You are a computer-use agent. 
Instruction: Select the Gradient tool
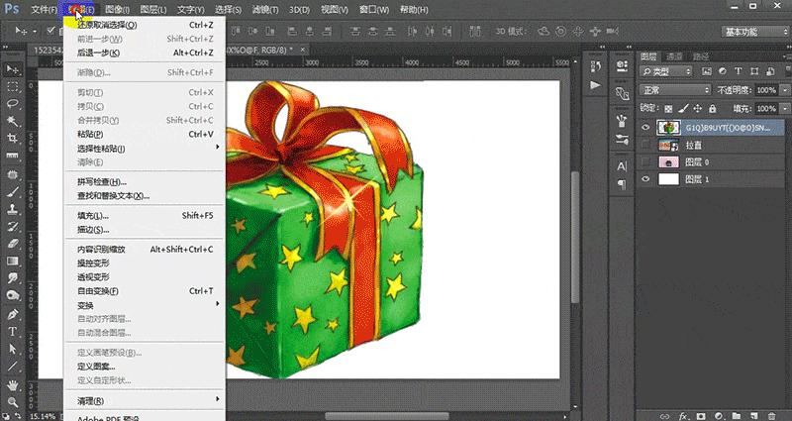[13, 261]
